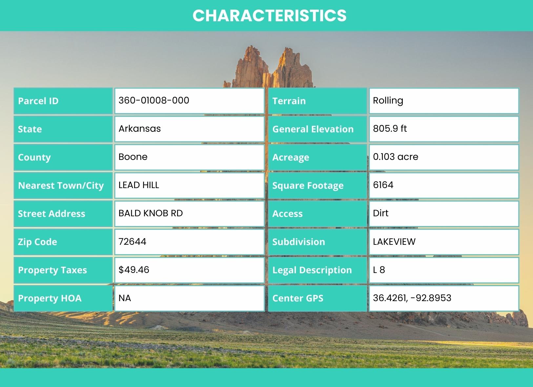Select the GPS coordinates 36.4261, -92.8953
Screen dimensions: 533x387
pyautogui.click(x=412, y=298)
